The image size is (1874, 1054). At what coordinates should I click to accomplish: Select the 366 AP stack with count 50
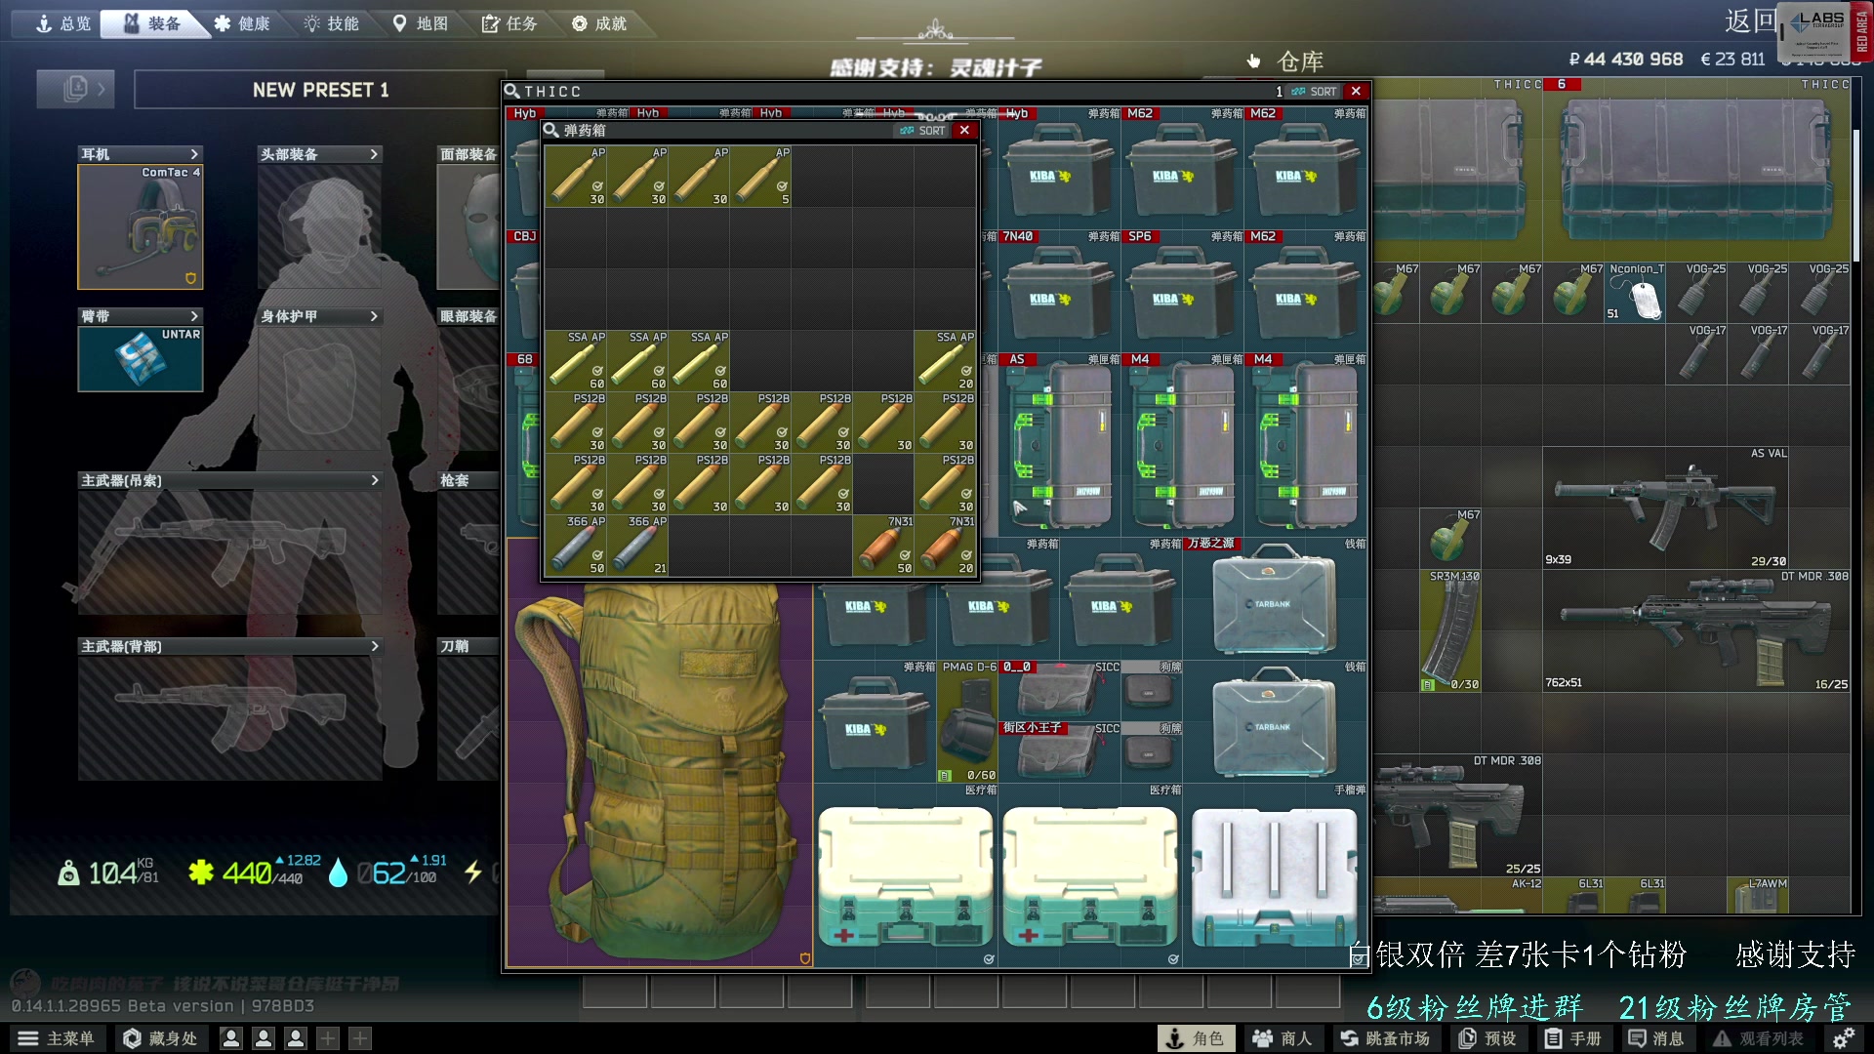point(576,545)
